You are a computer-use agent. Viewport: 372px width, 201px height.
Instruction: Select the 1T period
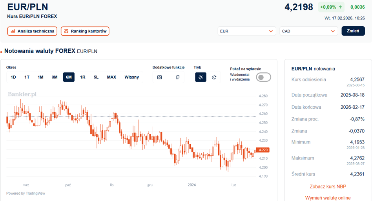point(27,77)
